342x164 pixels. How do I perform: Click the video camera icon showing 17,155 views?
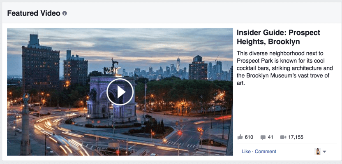[283, 137]
